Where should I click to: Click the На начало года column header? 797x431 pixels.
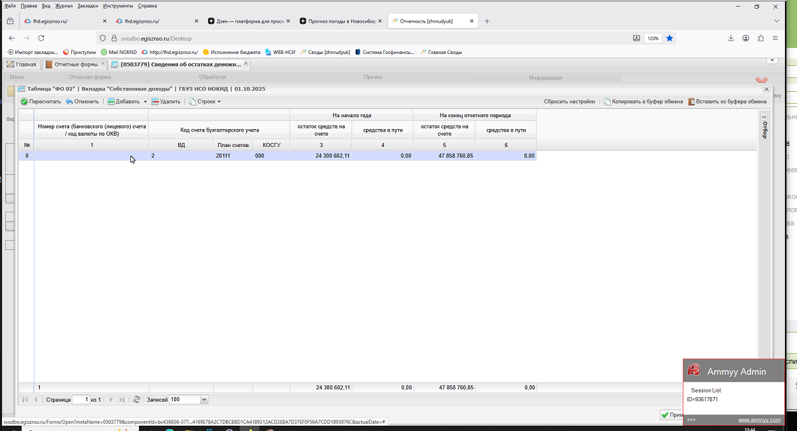tap(352, 116)
